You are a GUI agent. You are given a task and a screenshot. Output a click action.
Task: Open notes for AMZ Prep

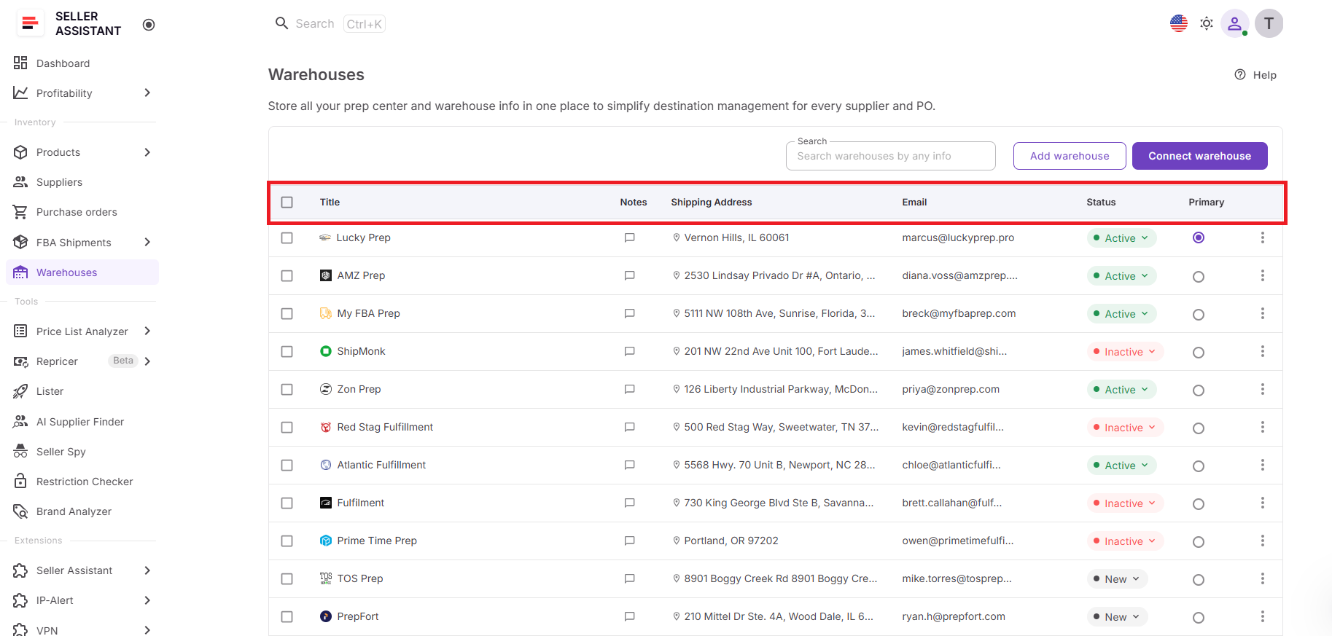pos(630,275)
